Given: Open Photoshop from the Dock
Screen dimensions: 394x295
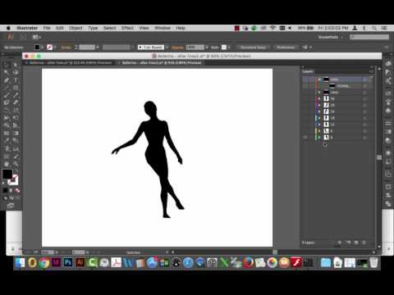Looking at the screenshot, I should (68, 262).
